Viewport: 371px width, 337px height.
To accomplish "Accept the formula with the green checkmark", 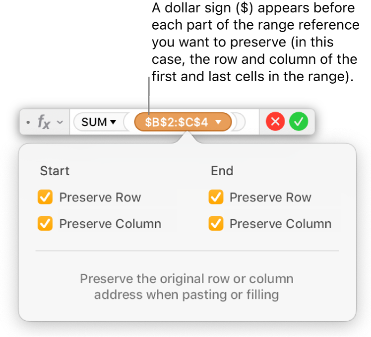I will point(299,122).
